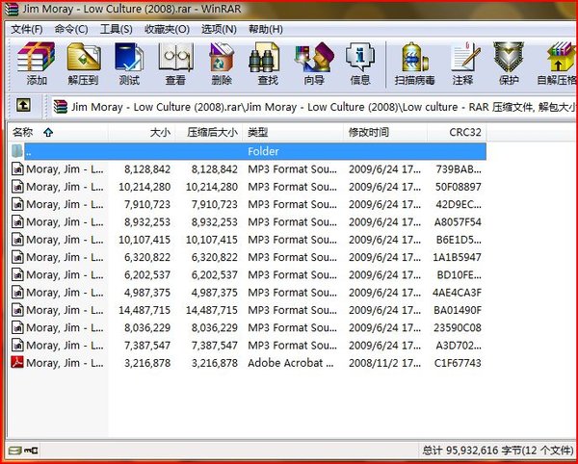
Task: Select file with CRC32 A8057F54
Action: coord(247,222)
